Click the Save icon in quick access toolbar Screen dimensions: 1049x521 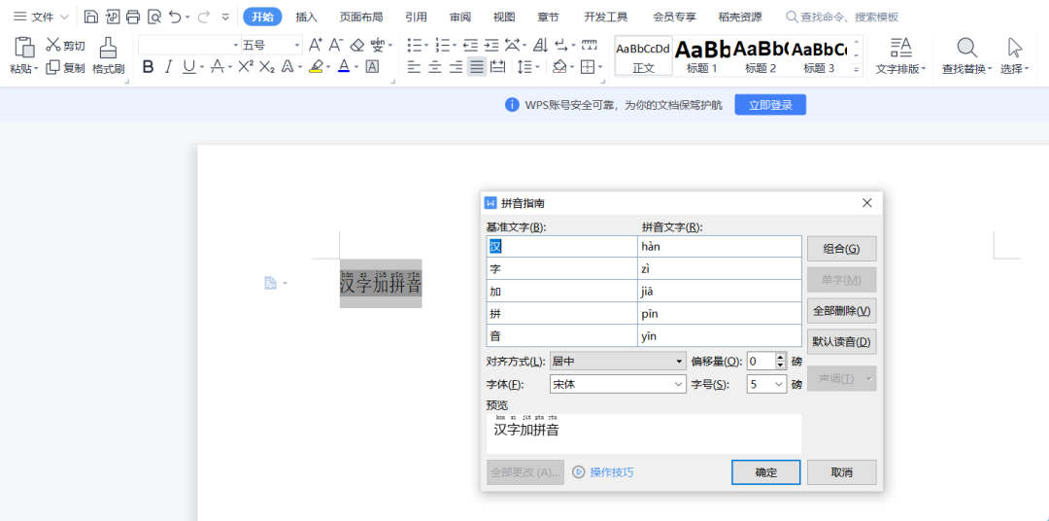pyautogui.click(x=91, y=17)
